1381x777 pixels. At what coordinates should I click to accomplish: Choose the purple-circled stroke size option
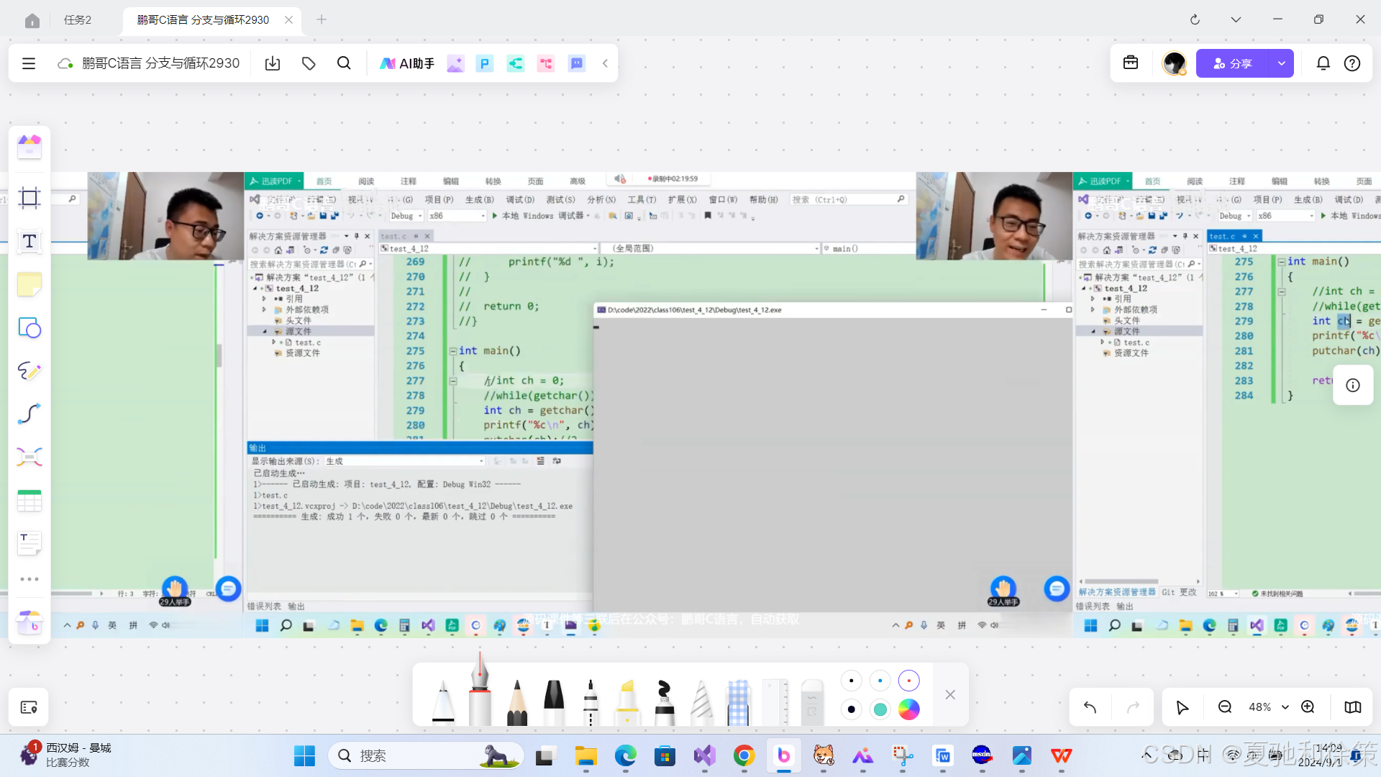click(x=908, y=681)
